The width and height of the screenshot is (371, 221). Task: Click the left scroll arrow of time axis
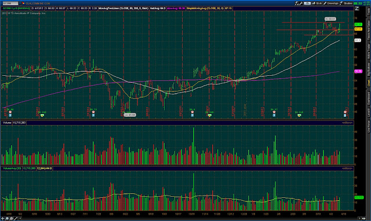coord(20,219)
